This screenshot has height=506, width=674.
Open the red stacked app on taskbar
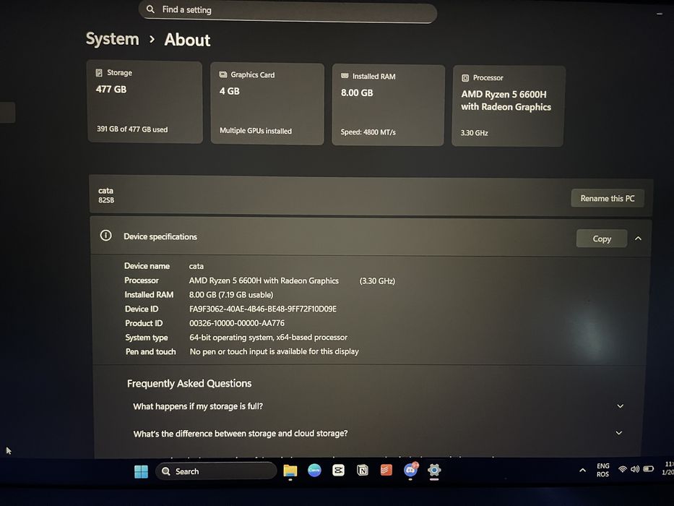tap(386, 470)
